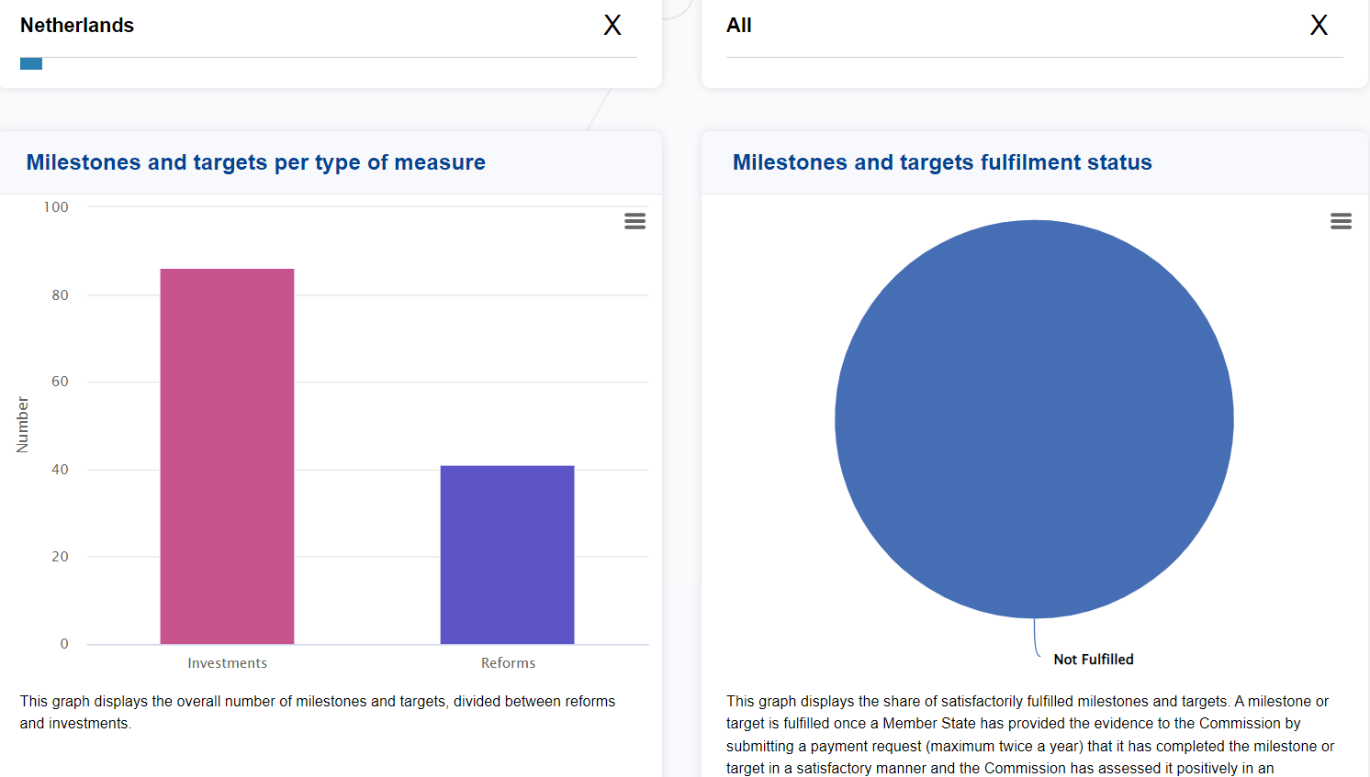Open the bar chart hamburger context menu

634,221
